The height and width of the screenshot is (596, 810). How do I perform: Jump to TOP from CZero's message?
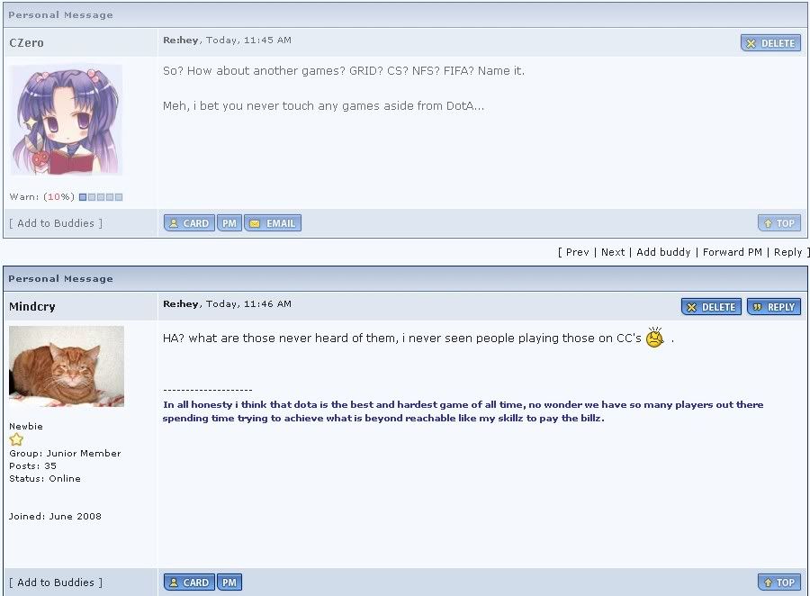778,223
